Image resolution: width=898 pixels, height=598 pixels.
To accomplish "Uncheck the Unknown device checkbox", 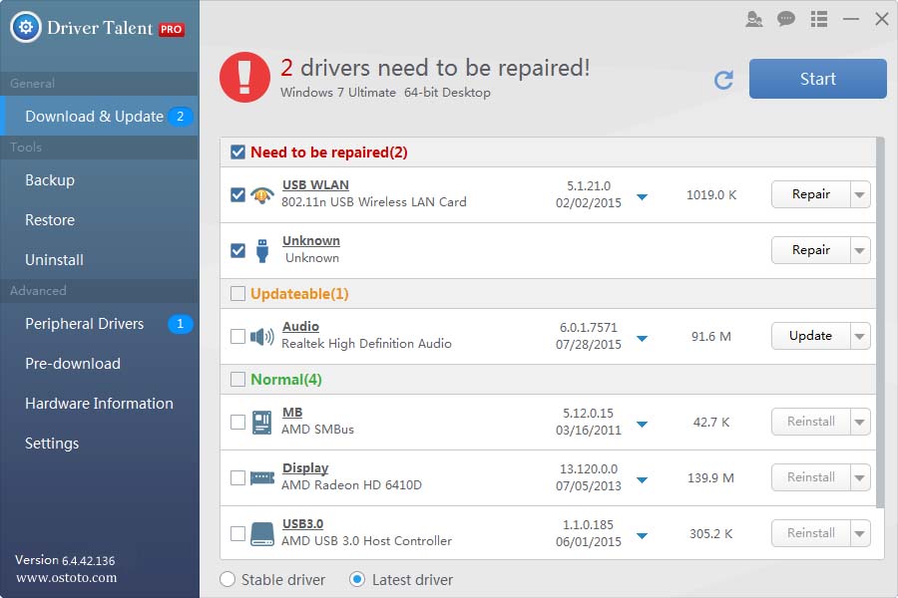I will [237, 250].
